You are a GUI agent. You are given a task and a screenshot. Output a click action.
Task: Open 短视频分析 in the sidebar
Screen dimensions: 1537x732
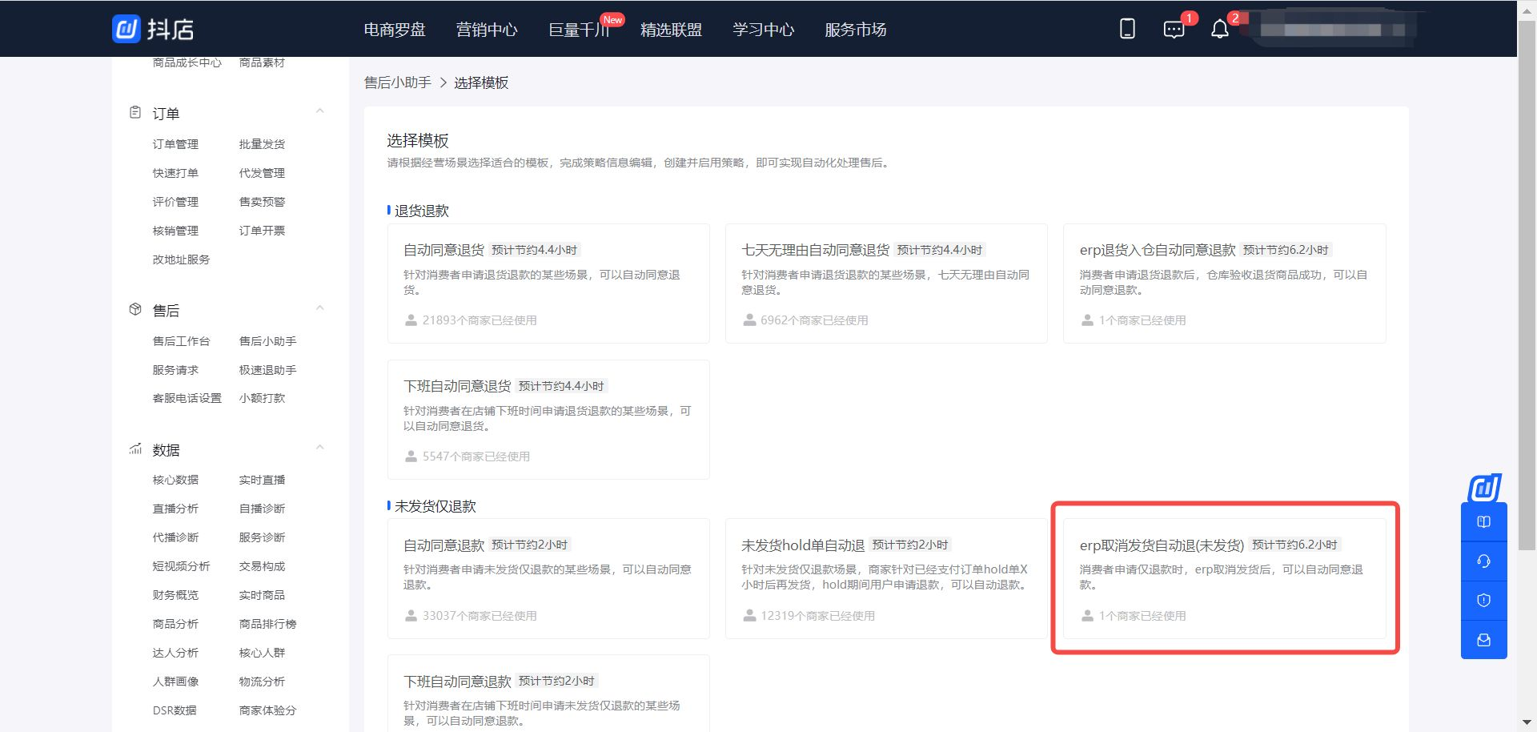pos(181,566)
